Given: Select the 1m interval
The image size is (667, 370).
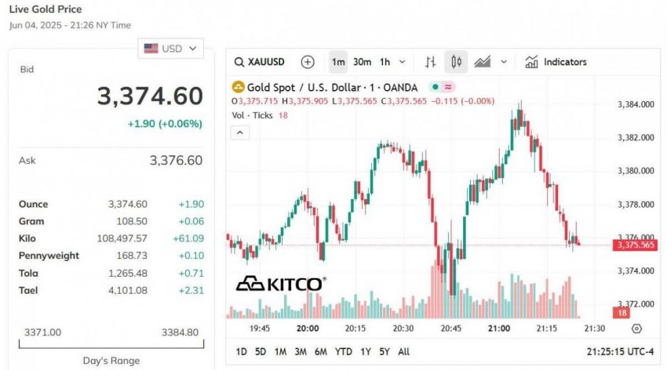Looking at the screenshot, I should [338, 62].
